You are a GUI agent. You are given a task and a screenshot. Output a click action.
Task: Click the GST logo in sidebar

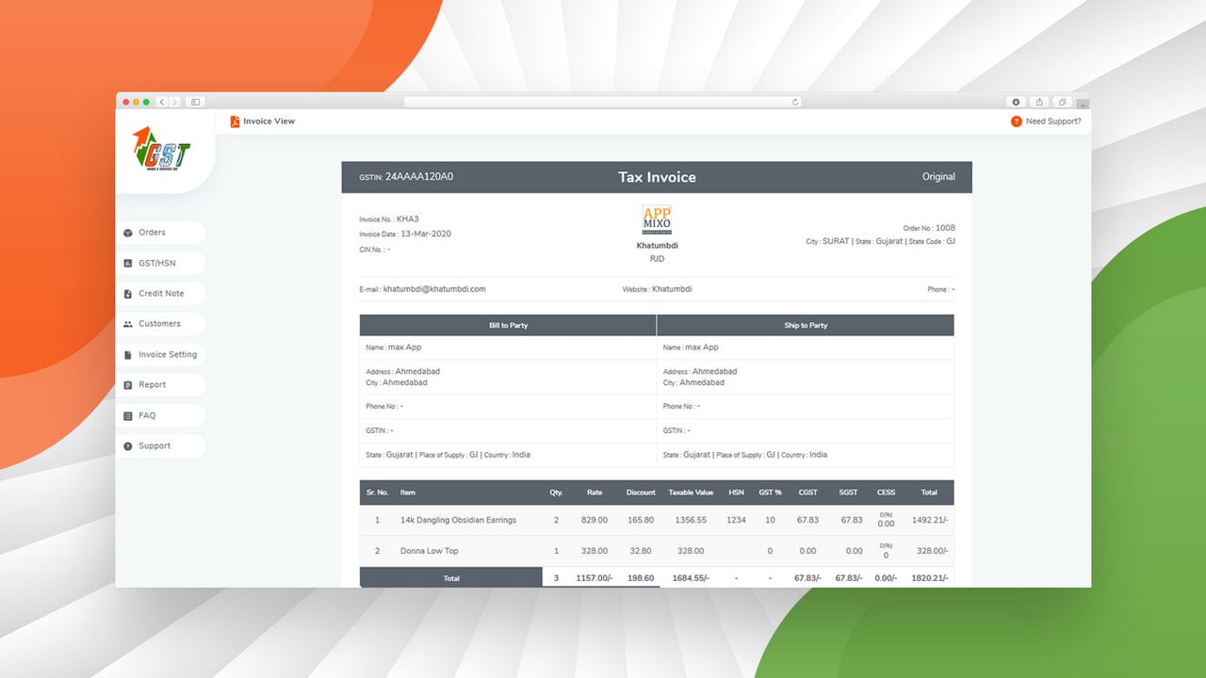(161, 148)
